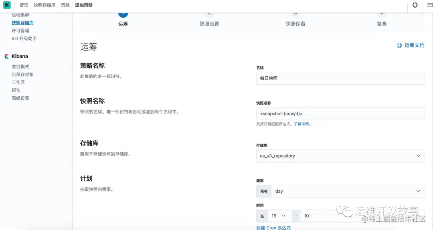Open 高级设置 under Kibana
Viewport: 433px width, 230px height.
(20, 98)
